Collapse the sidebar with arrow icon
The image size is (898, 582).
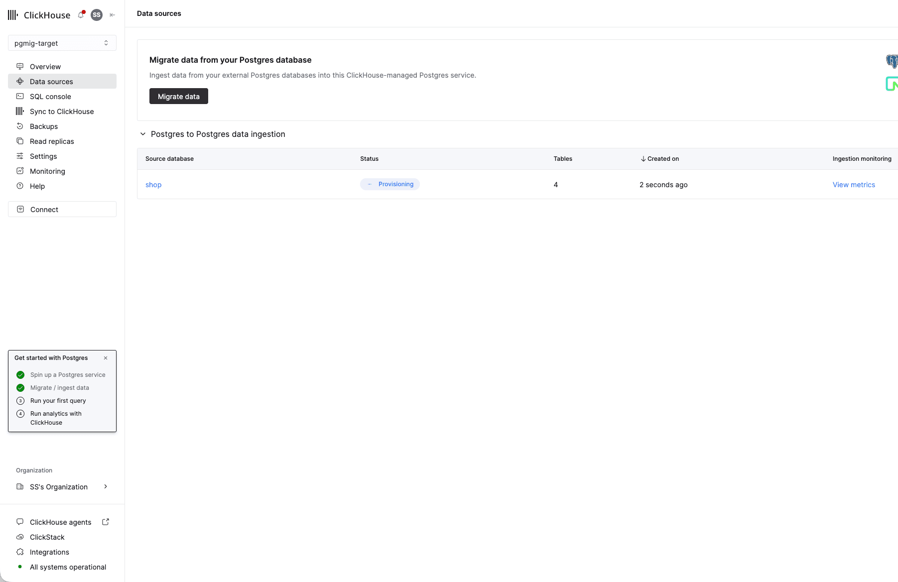click(x=113, y=15)
